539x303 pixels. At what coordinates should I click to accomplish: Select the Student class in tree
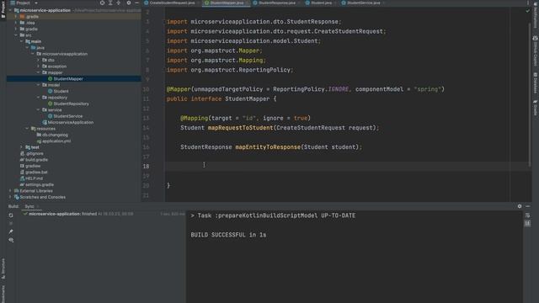[x=58, y=91]
